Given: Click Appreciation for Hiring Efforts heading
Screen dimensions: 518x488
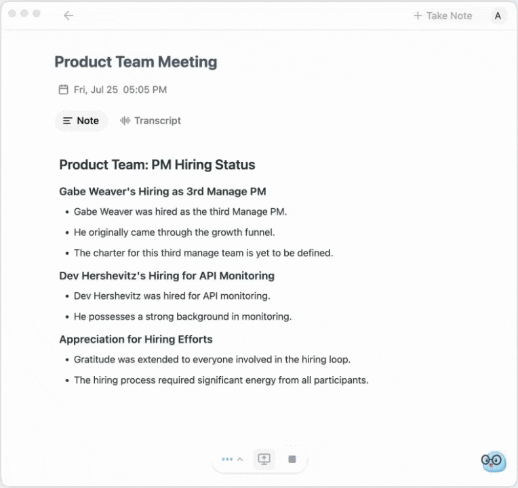Looking at the screenshot, I should [x=136, y=340].
